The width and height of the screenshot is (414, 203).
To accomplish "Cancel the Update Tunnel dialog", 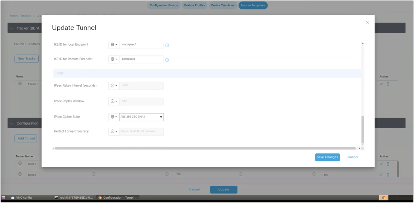I will coord(353,157).
